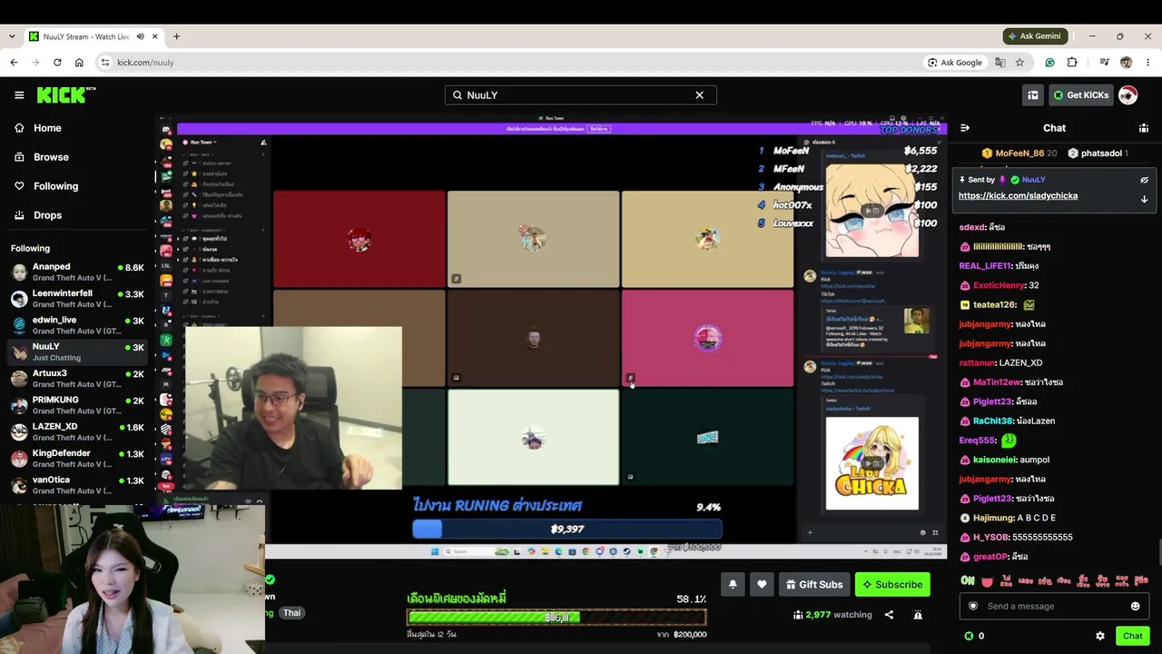
Task: Open PRIMKUNG's channel in Following list
Action: click(x=77, y=405)
